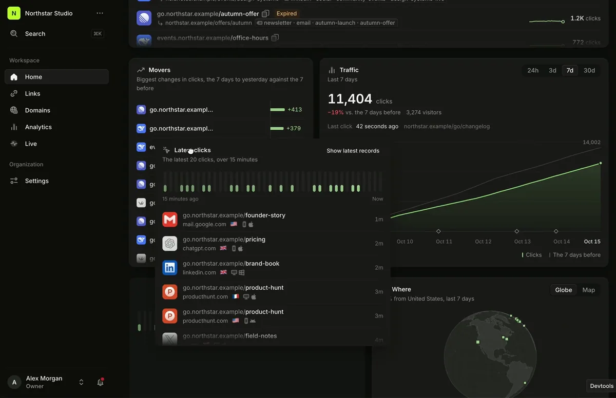Click the green N workspace logo

[14, 13]
